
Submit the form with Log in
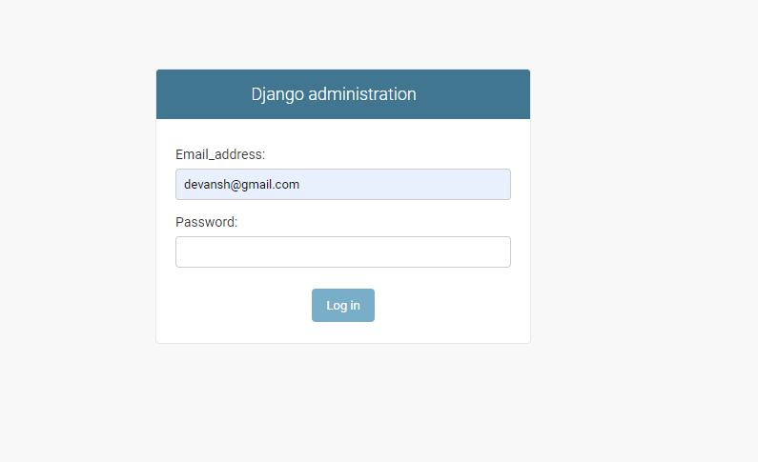point(342,305)
